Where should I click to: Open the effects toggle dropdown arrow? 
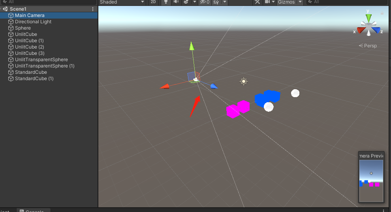pos(195,2)
